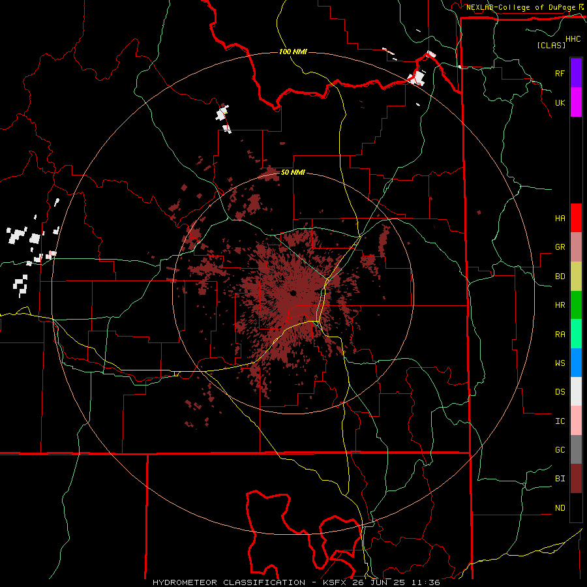Click the KSFX radar site identifier

[335, 582]
